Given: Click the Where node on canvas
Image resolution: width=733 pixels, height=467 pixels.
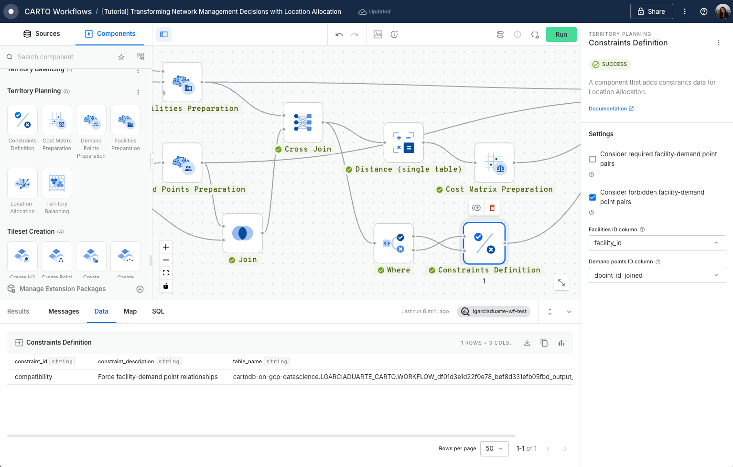Looking at the screenshot, I should [393, 243].
